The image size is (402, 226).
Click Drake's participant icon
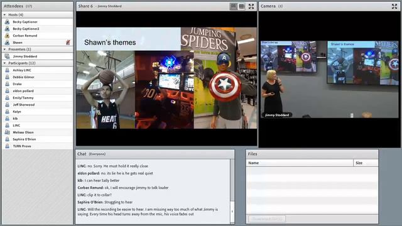(7, 83)
